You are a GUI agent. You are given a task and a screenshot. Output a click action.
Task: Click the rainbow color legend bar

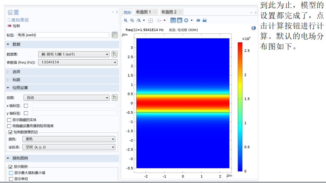(x=240, y=107)
